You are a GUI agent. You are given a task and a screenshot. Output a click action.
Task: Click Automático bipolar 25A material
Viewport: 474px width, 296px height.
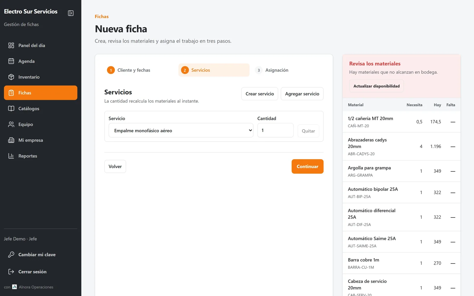pyautogui.click(x=373, y=189)
